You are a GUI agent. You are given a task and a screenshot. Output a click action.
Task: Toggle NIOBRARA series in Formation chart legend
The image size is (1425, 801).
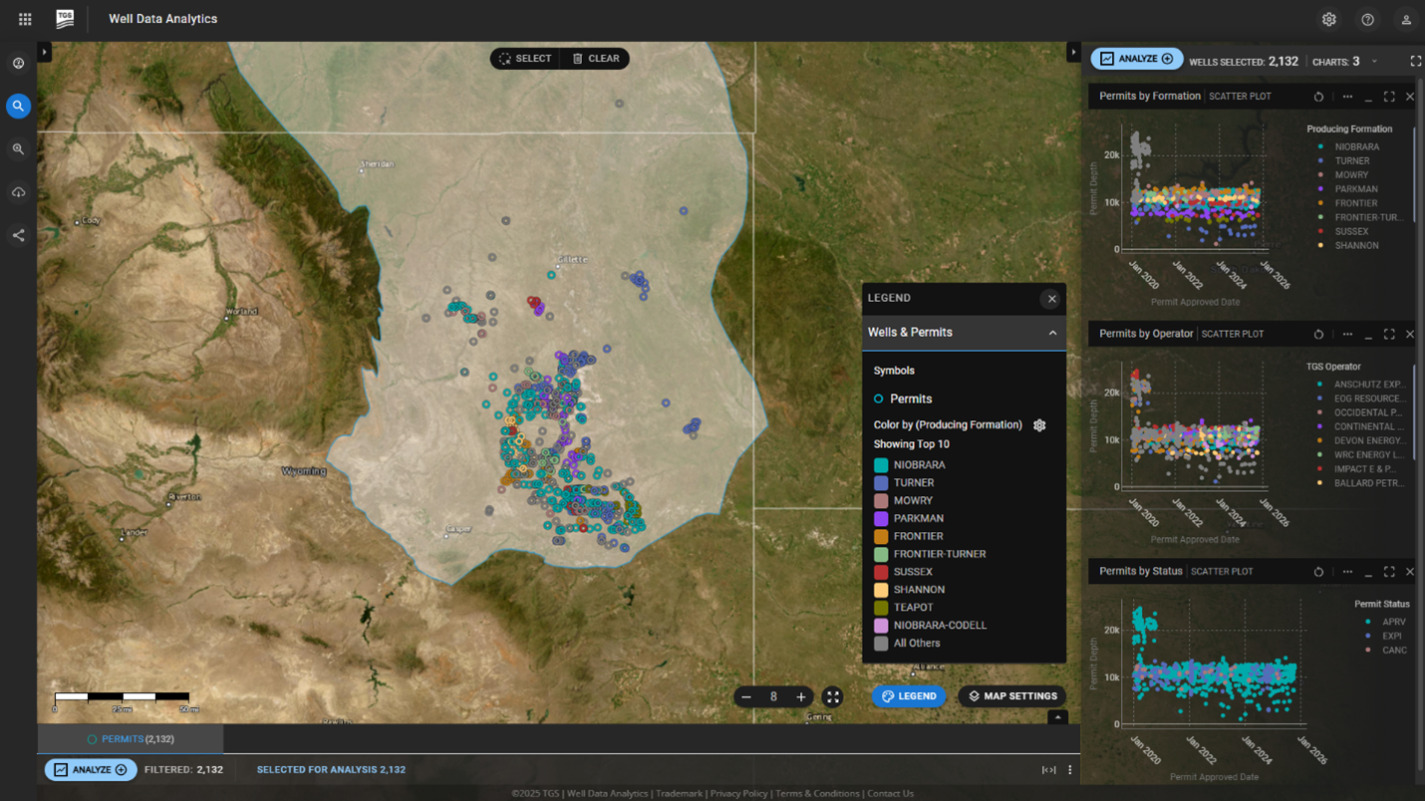1356,146
